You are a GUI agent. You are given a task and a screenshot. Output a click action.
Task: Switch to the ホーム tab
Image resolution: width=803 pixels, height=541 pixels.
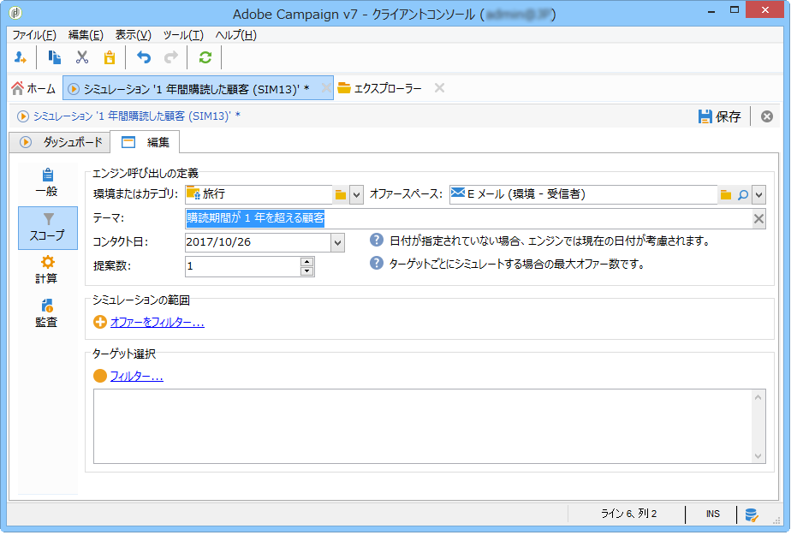click(x=33, y=89)
